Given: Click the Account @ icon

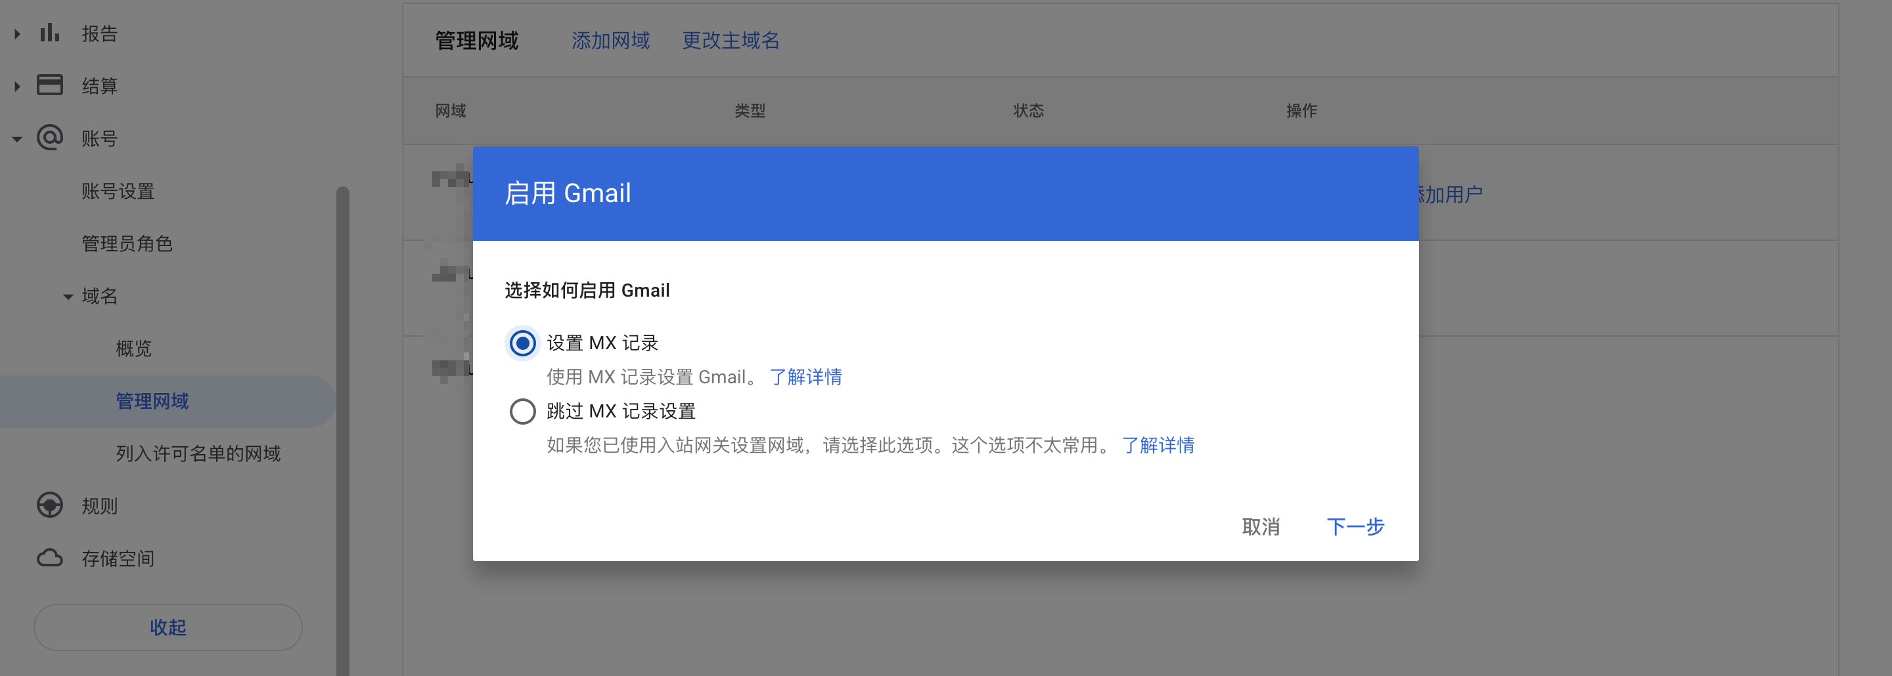Looking at the screenshot, I should pos(49,137).
